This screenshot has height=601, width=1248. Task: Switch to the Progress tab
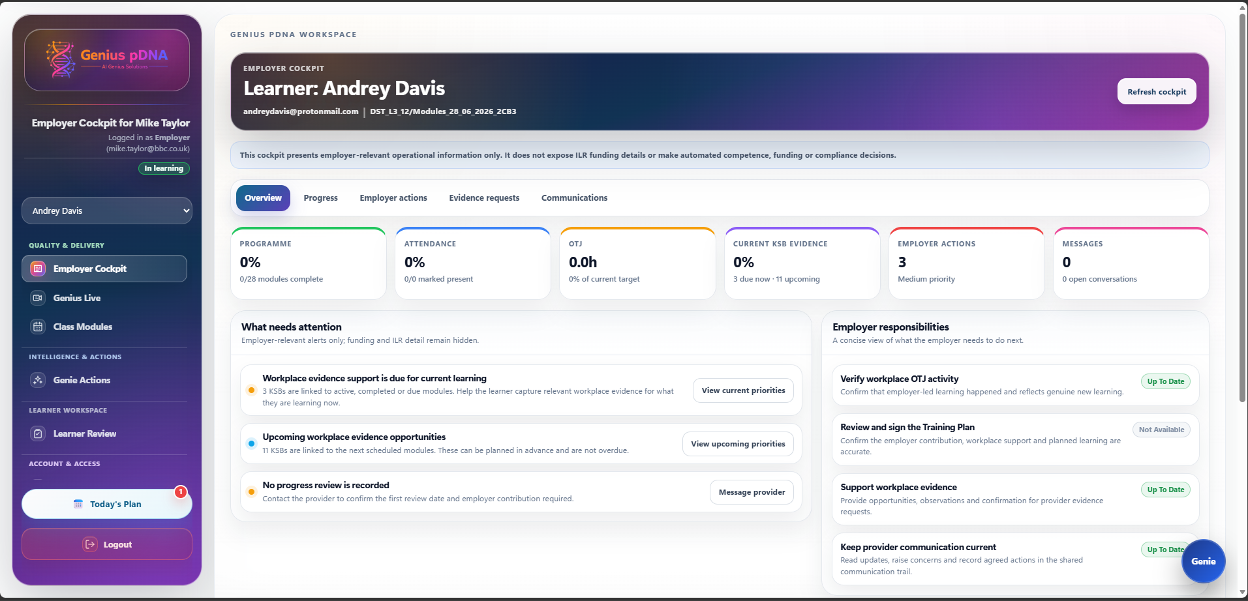pyautogui.click(x=321, y=198)
